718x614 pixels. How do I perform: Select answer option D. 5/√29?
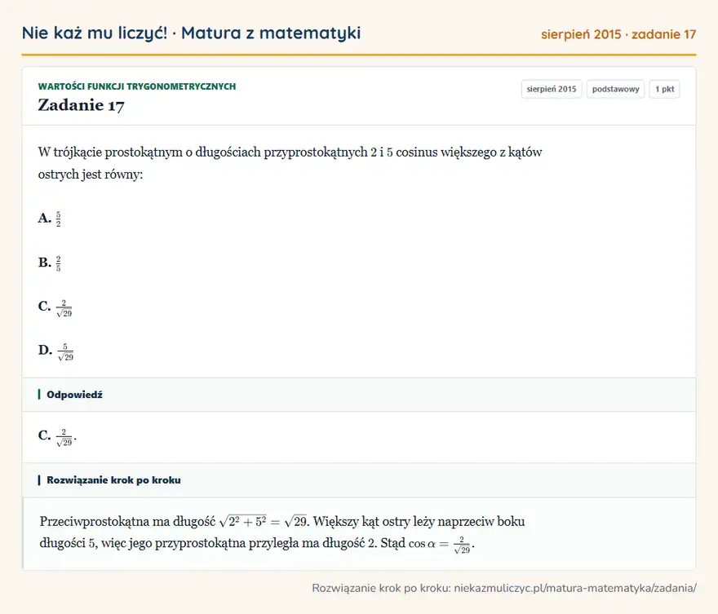pos(55,351)
